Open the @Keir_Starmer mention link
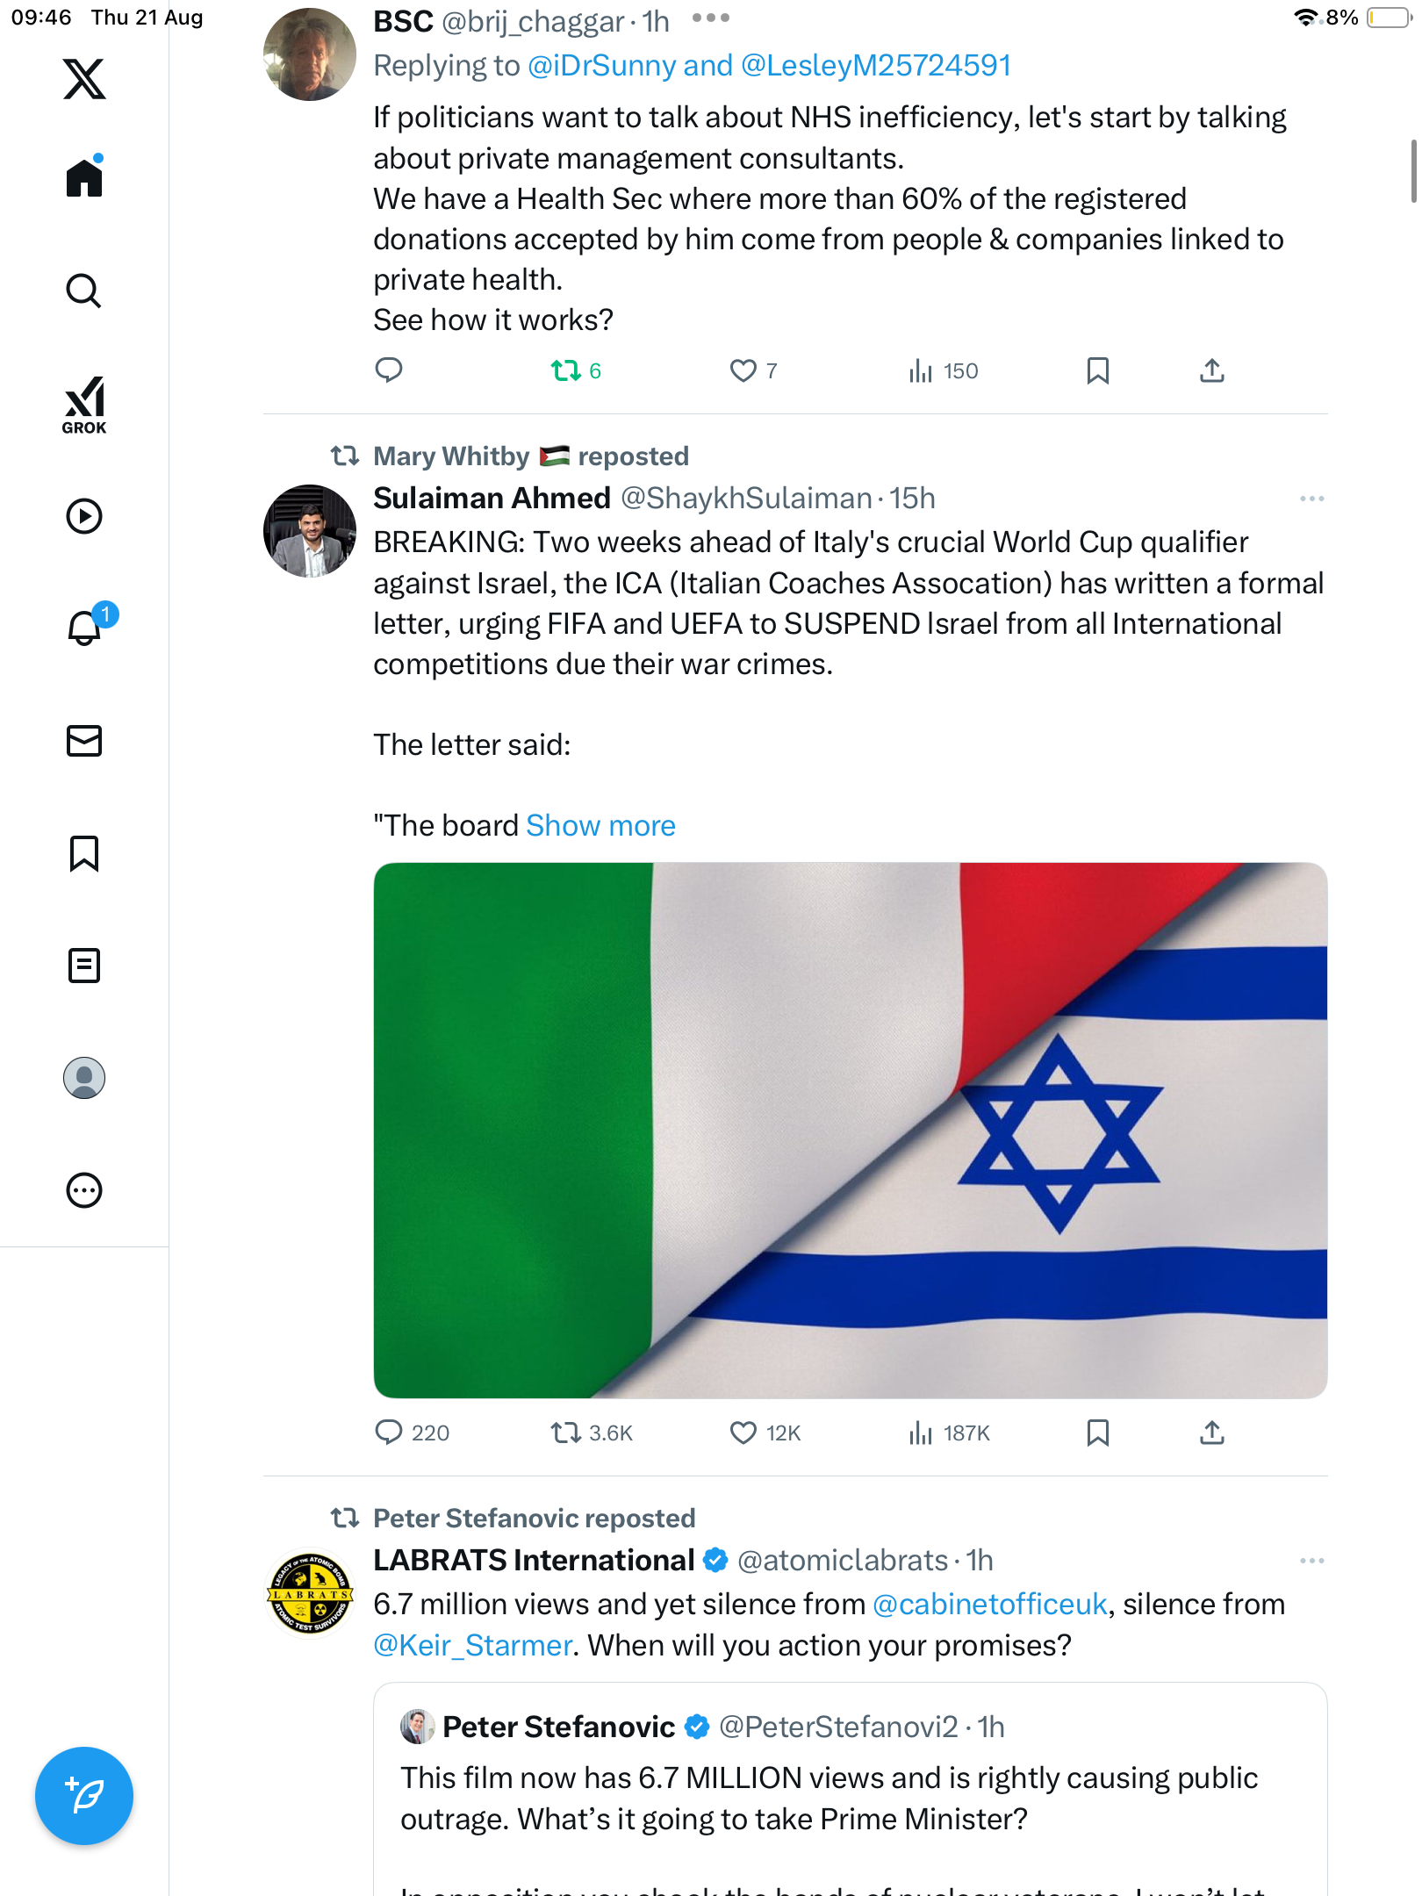The image size is (1422, 1896). (473, 1645)
